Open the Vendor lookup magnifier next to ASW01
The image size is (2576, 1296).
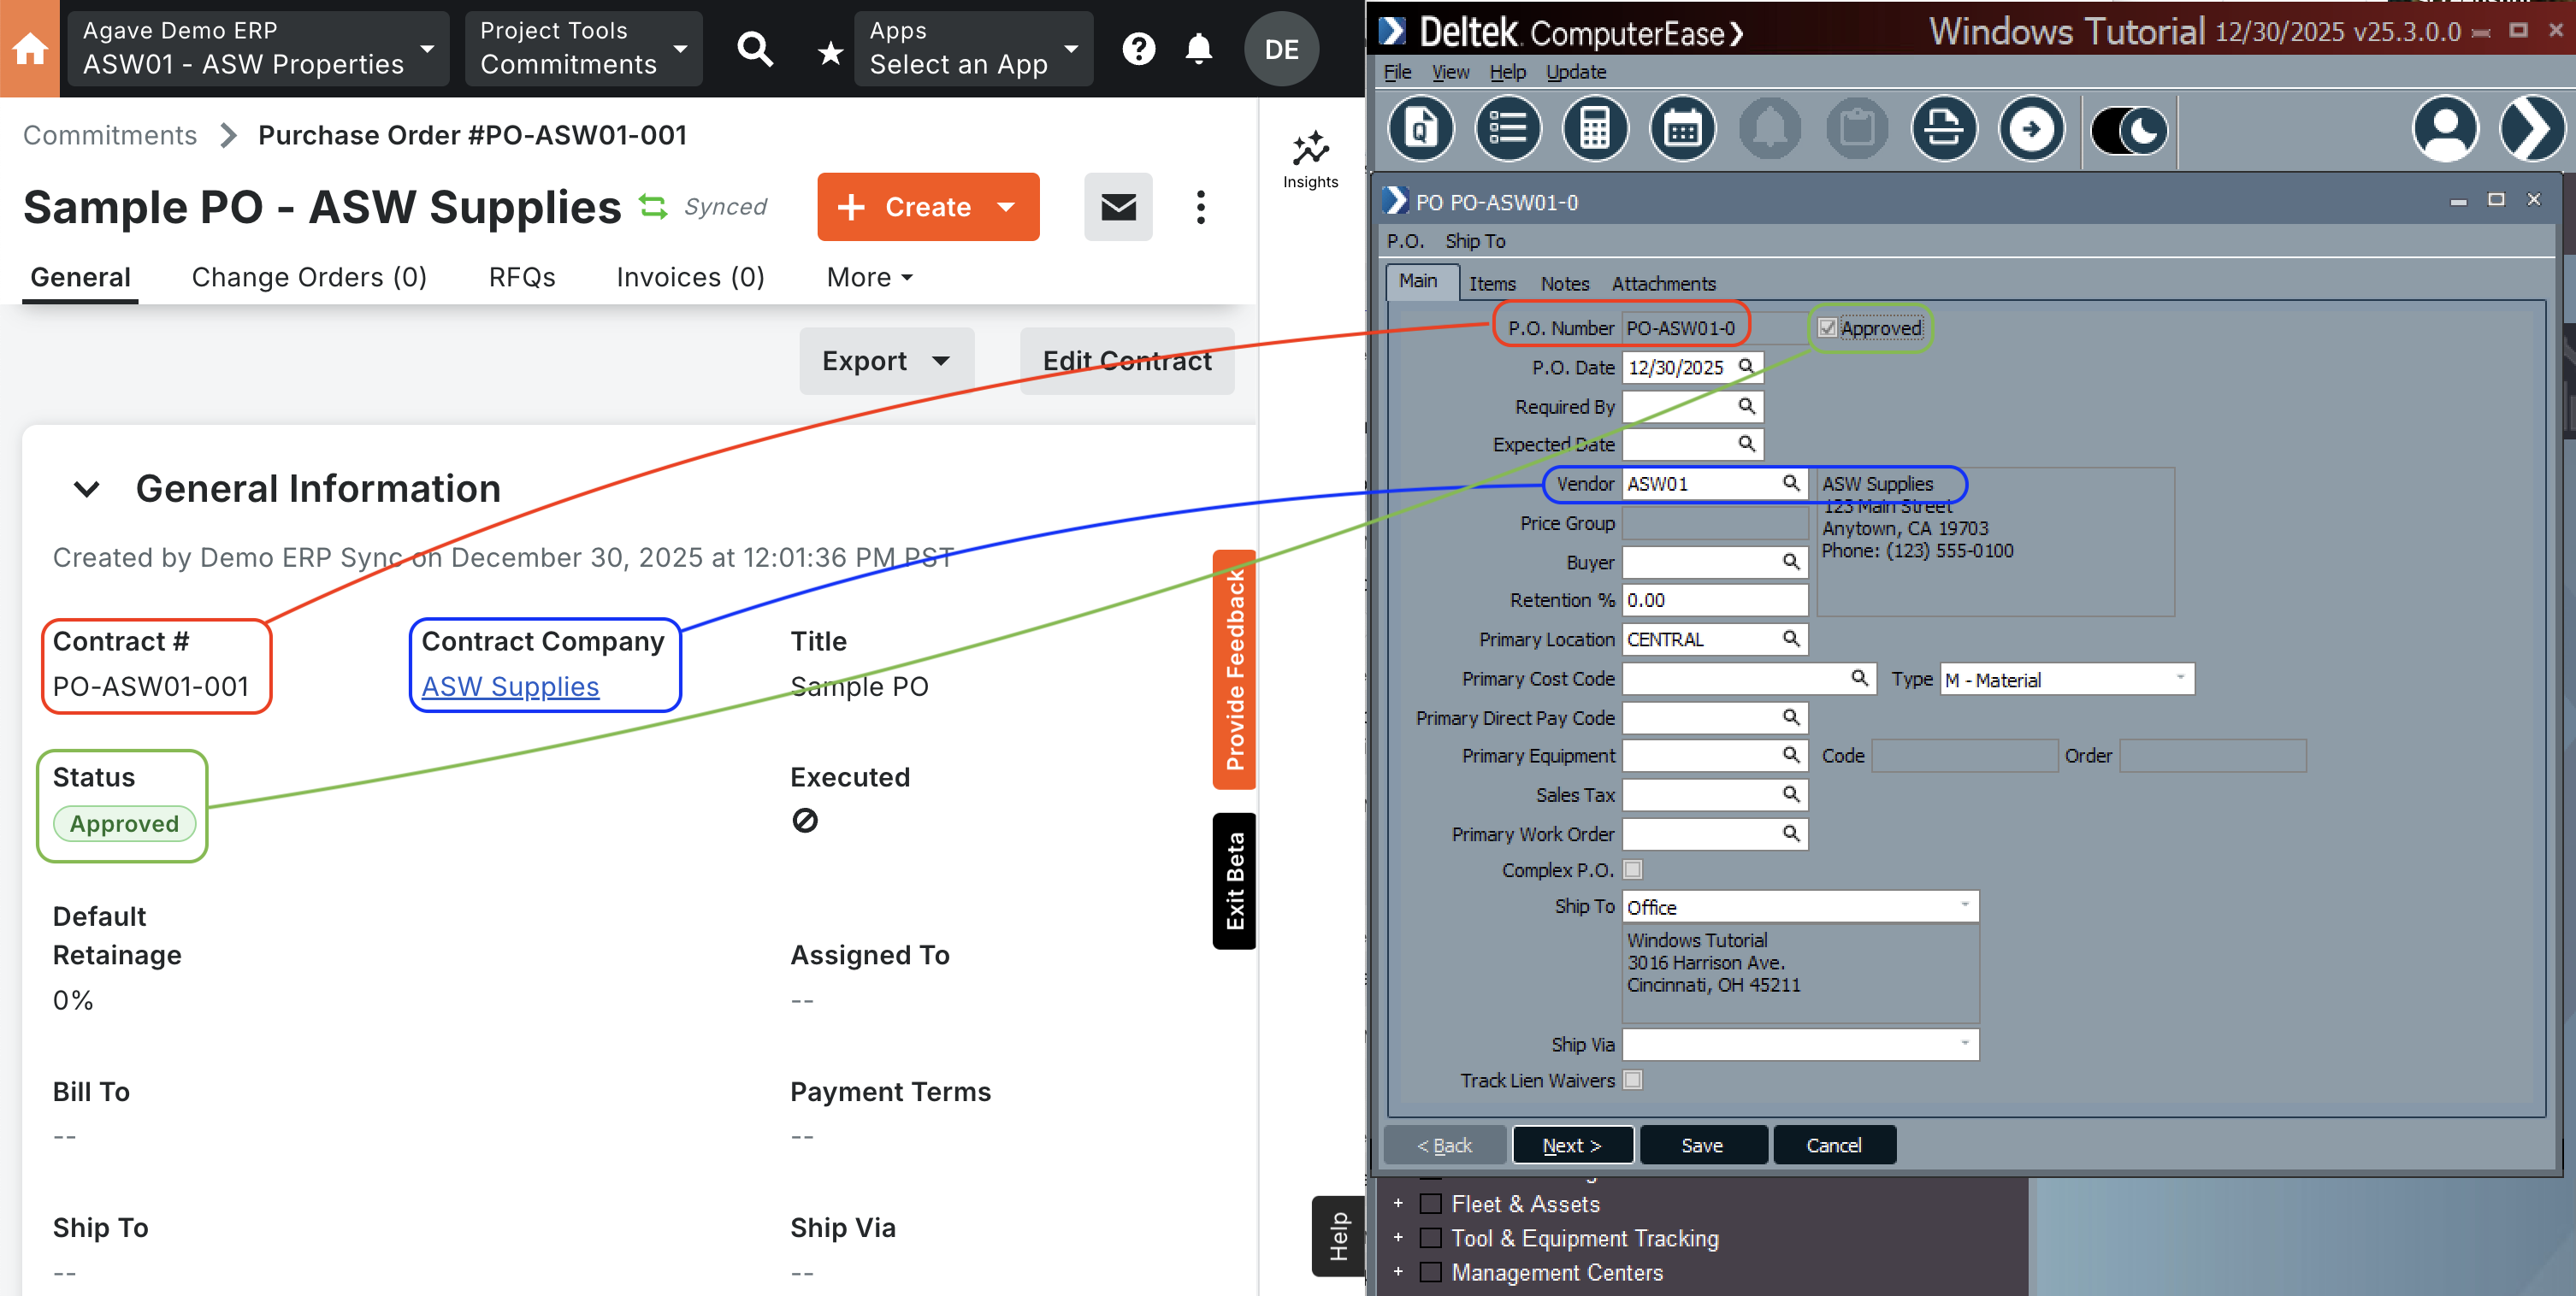click(1791, 484)
